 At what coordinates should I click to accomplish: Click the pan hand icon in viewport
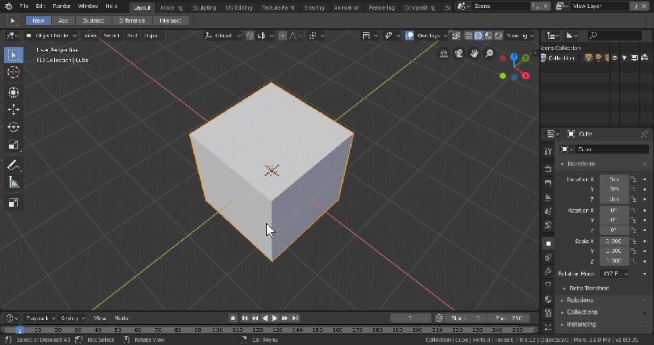pos(474,54)
